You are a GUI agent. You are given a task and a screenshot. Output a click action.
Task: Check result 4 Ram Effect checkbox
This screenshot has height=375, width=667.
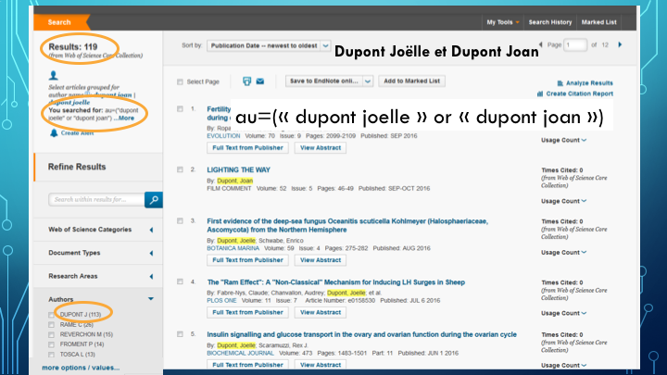tap(180, 281)
